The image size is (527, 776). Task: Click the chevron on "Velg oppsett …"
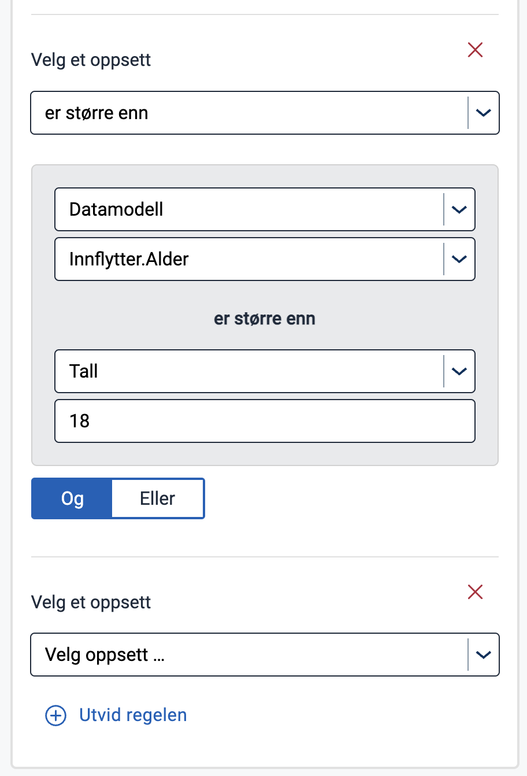[483, 655]
